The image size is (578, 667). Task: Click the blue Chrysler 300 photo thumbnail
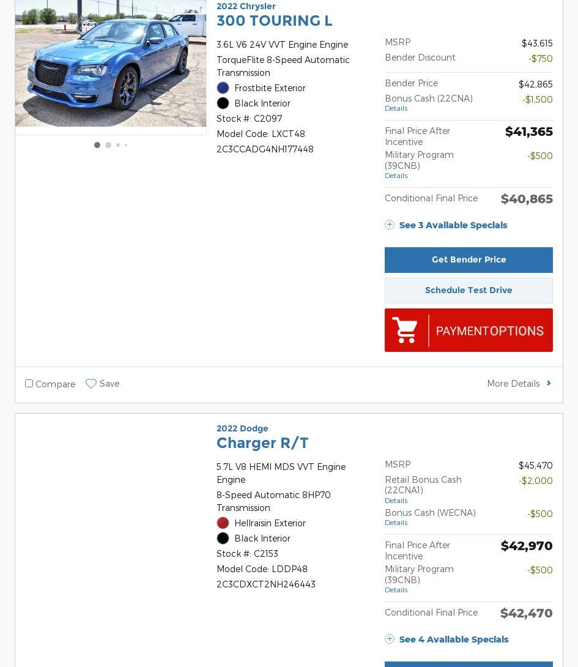pos(111,64)
